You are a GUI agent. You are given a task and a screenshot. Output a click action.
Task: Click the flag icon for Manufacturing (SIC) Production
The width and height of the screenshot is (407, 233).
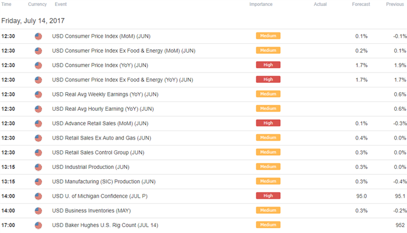38,182
